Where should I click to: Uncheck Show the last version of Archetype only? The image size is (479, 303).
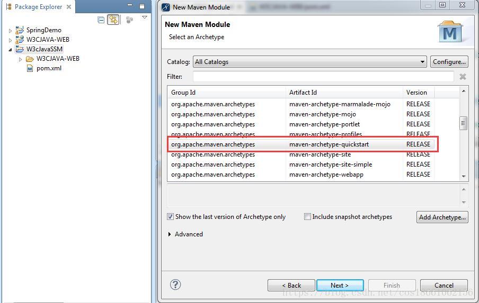coord(170,217)
